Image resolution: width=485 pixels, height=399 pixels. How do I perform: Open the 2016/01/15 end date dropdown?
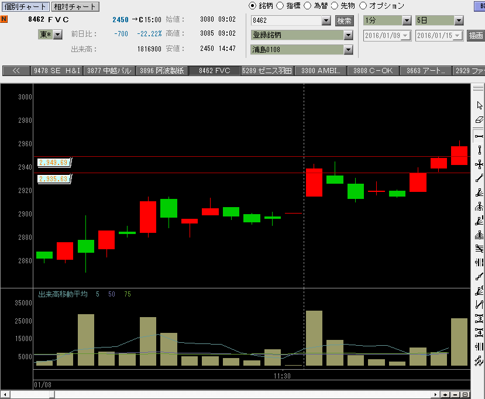[458, 36]
